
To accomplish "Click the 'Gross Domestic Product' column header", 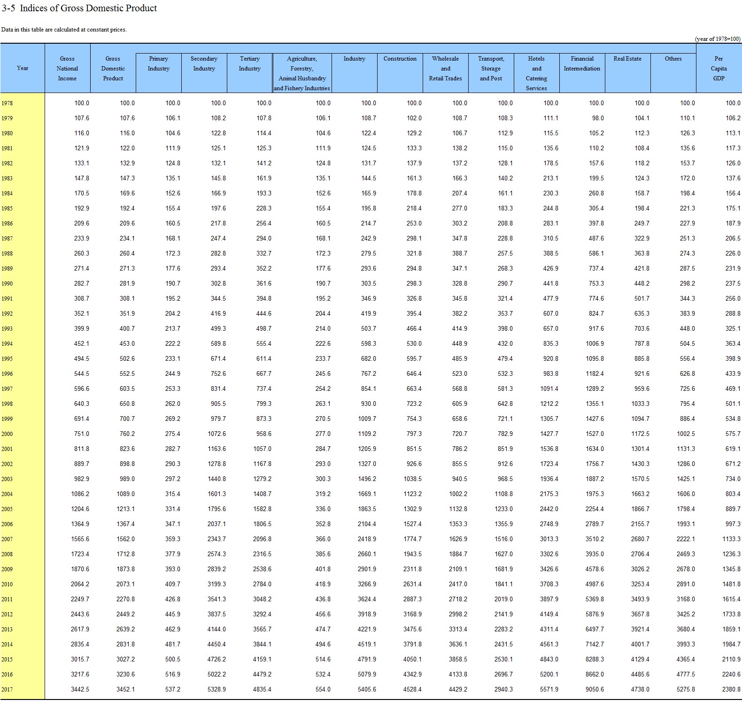I will click(113, 68).
